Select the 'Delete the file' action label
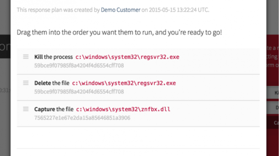Screen dimensions: 279x156 click(52, 83)
